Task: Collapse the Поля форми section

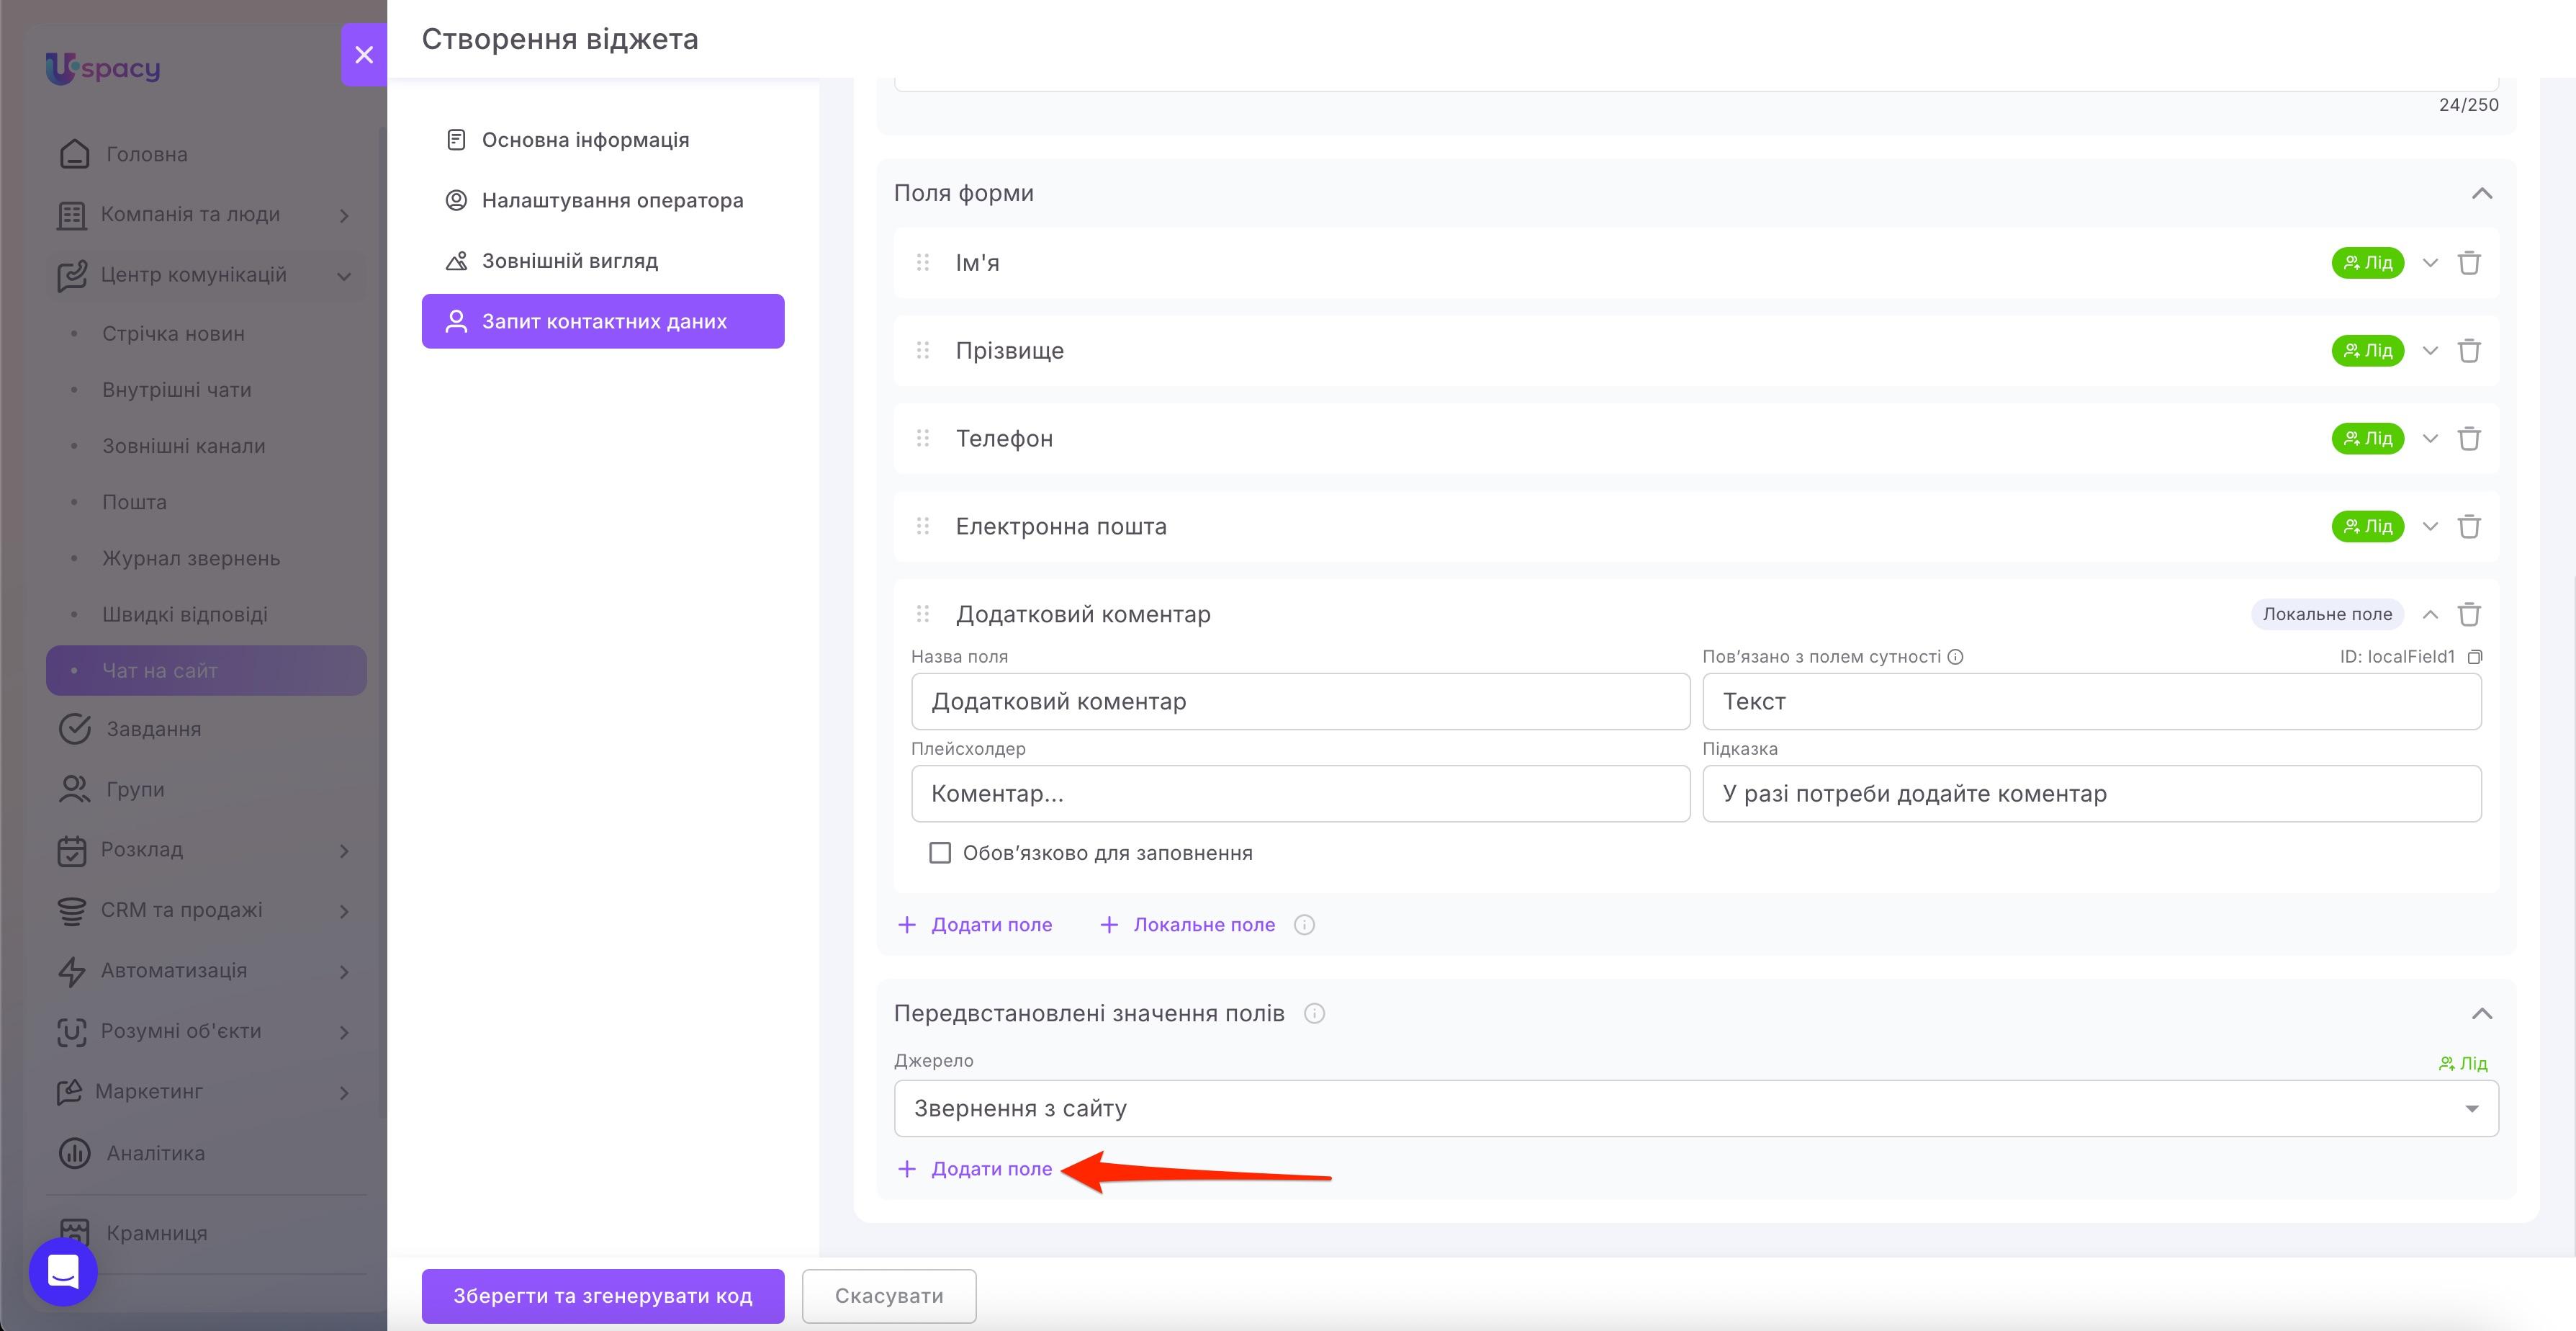Action: (x=2482, y=193)
